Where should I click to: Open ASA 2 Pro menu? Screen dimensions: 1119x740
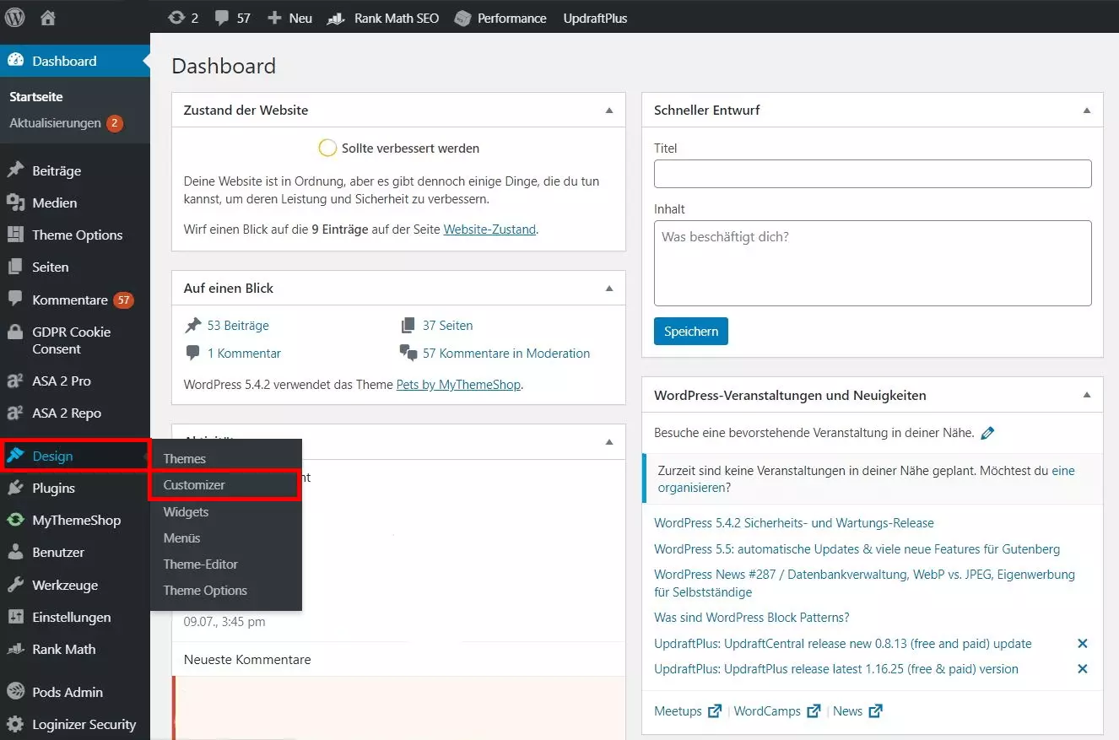click(75, 381)
